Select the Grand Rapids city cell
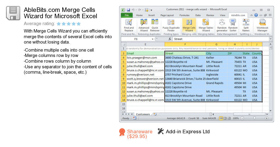This screenshot has height=147, width=280. [217, 83]
